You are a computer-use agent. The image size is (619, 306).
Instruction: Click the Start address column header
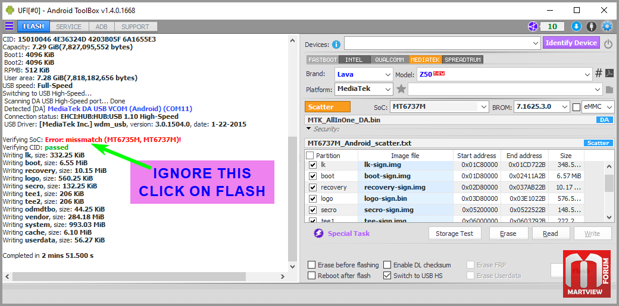477,155
